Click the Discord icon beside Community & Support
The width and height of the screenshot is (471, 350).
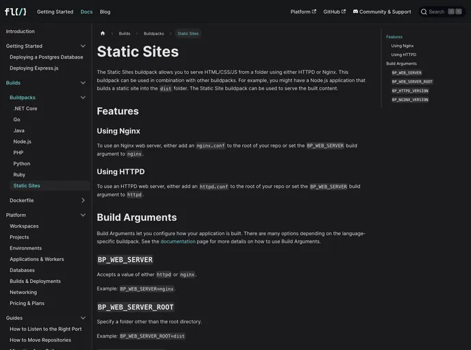[355, 12]
